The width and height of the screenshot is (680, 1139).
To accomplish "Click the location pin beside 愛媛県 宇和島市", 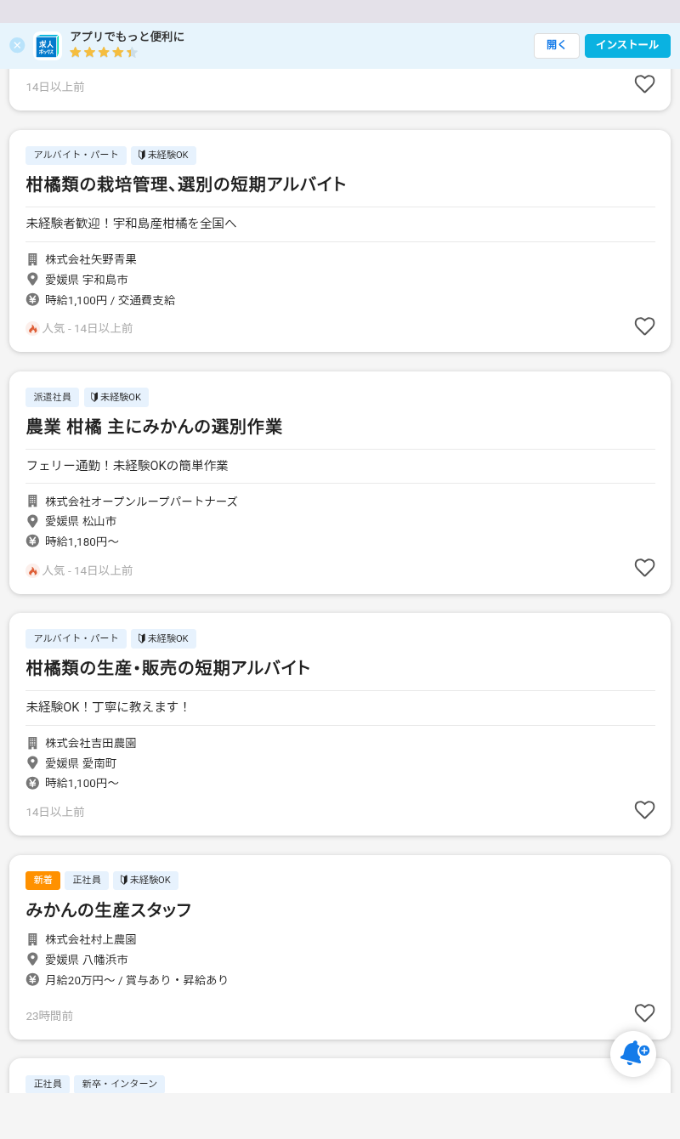I will (32, 279).
